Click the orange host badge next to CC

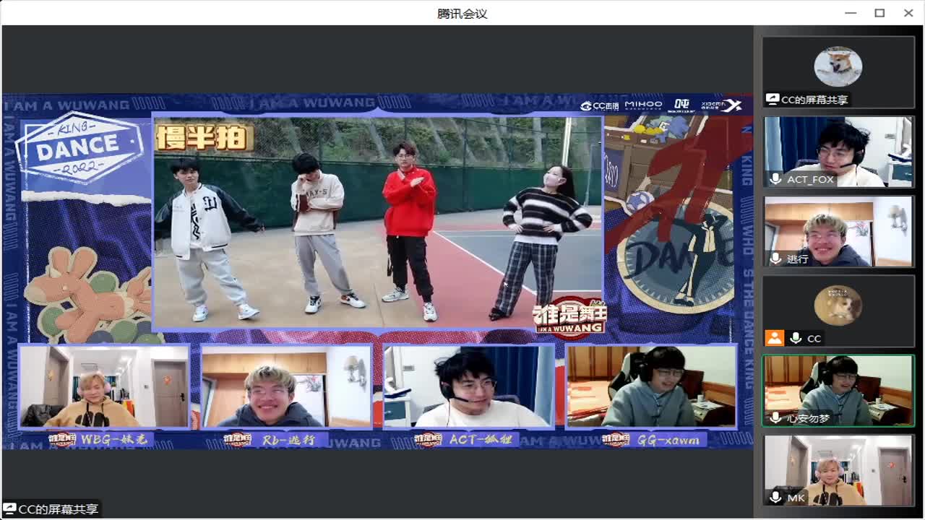pos(775,338)
